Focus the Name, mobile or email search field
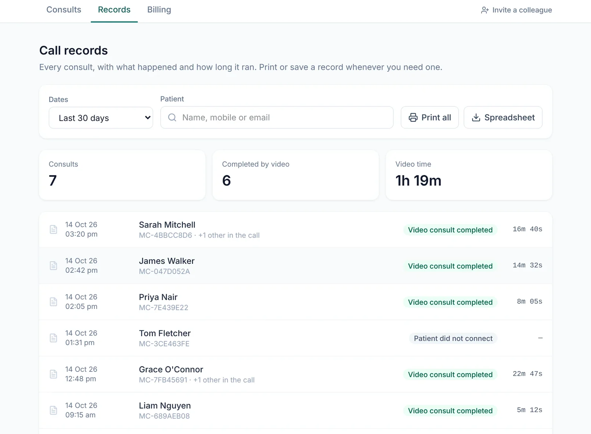The image size is (591, 434). point(277,117)
